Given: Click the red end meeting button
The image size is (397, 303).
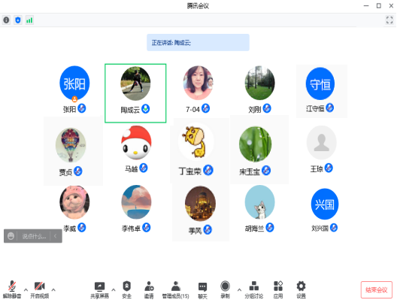Looking at the screenshot, I should (x=376, y=289).
